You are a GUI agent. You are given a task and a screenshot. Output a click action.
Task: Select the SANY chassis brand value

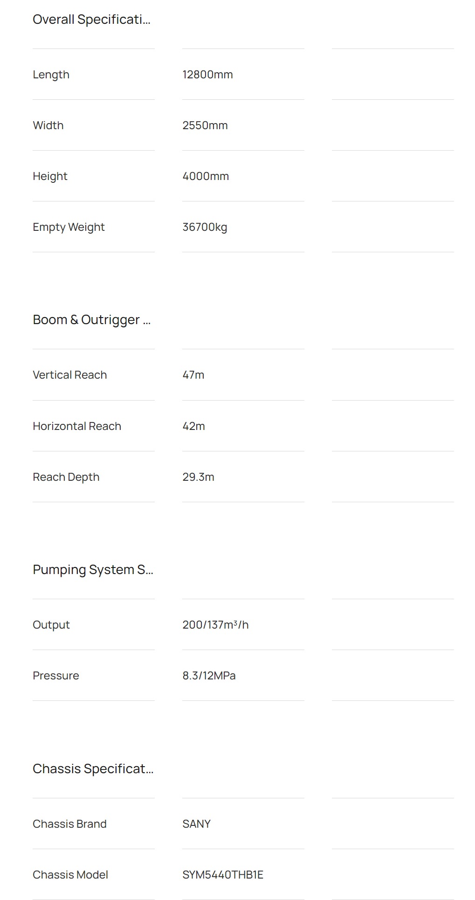(x=196, y=824)
